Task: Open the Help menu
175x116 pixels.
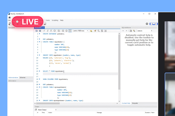Action: point(62,20)
